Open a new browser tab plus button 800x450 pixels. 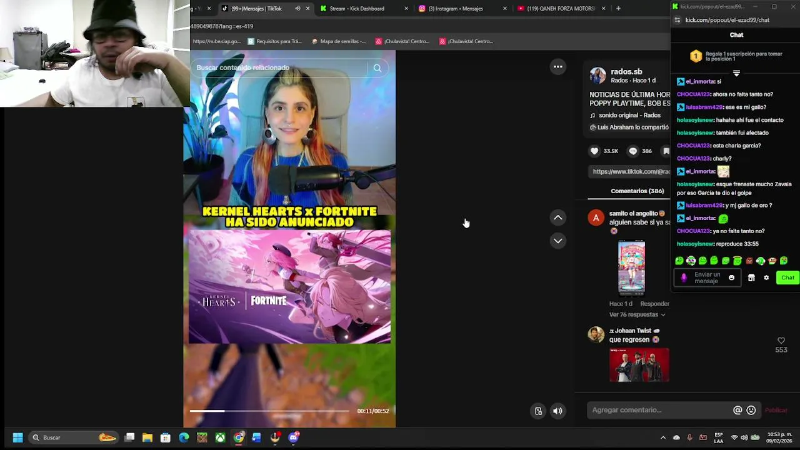[618, 9]
